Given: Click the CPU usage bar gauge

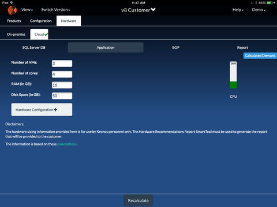Looking at the screenshot, I should [233, 75].
